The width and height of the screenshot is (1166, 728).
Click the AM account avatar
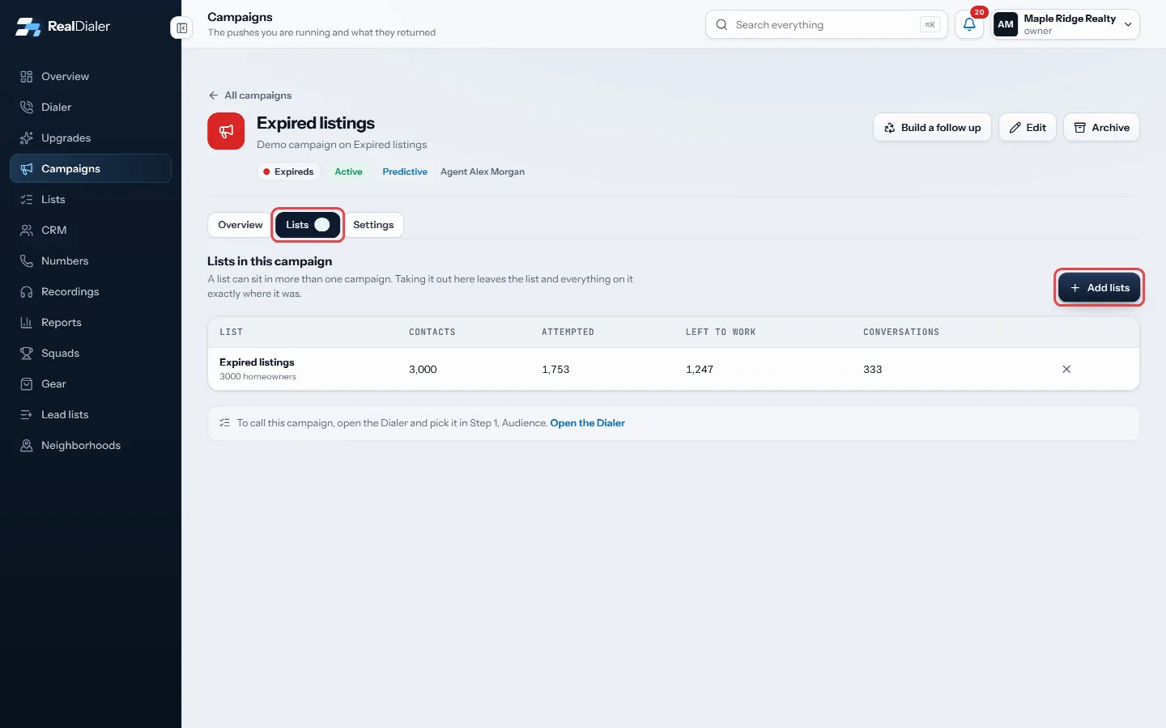[1006, 24]
